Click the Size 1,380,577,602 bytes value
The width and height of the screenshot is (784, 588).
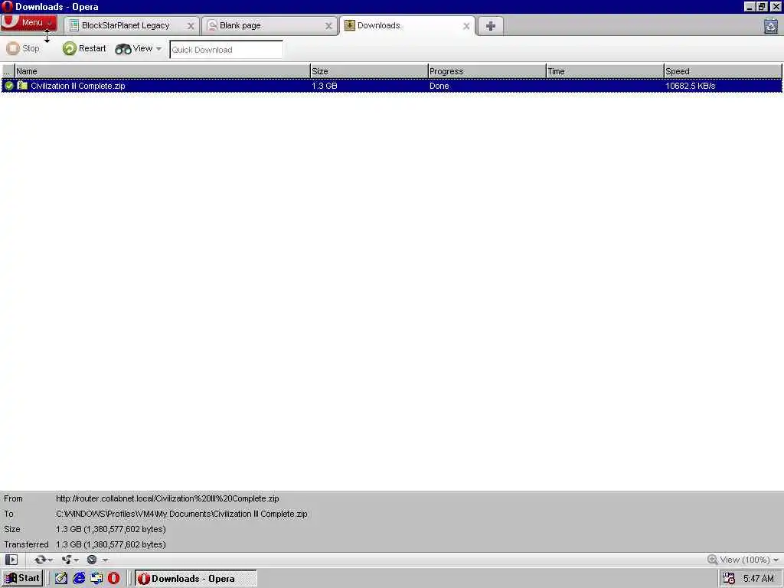[110, 529]
